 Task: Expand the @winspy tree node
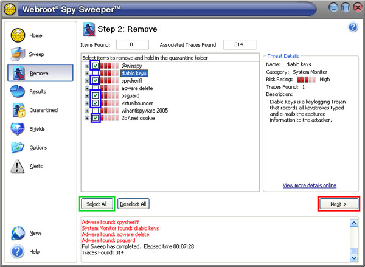point(87,66)
